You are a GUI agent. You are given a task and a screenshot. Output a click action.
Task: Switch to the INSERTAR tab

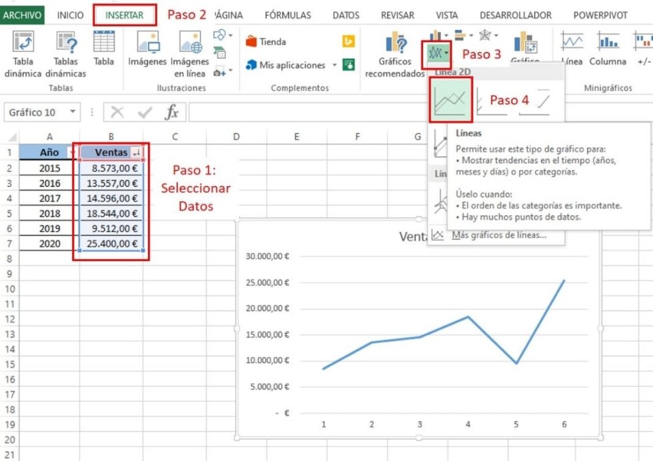tap(125, 15)
